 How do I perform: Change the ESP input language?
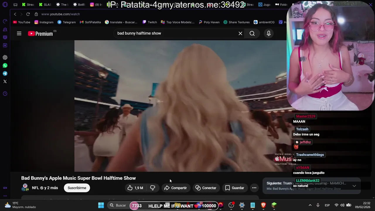327,205
